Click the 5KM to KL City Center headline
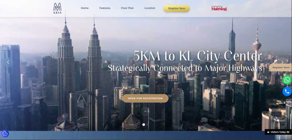Image resolution: width=292 pixels, height=140 pixels. click(198, 56)
